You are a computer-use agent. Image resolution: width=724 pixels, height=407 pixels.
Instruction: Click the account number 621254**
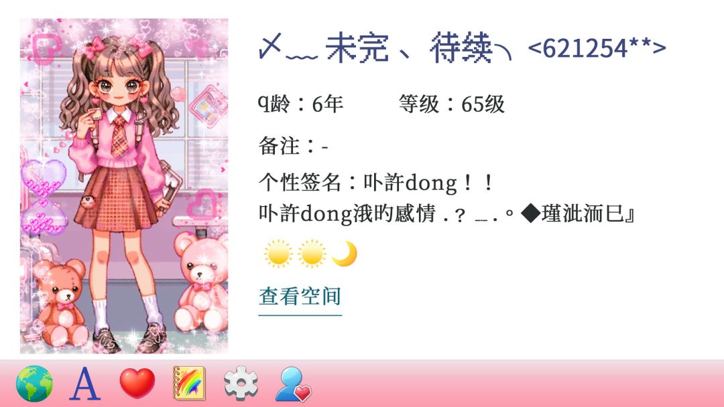[597, 48]
